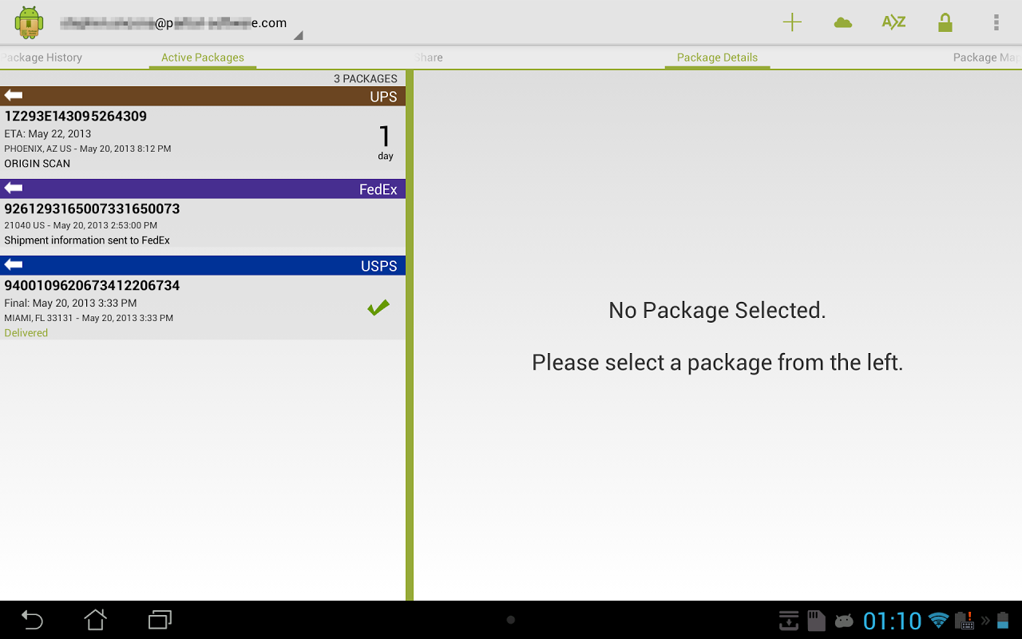Tap the Android head notification icon
Viewport: 1022px width, 639px height.
tap(843, 621)
